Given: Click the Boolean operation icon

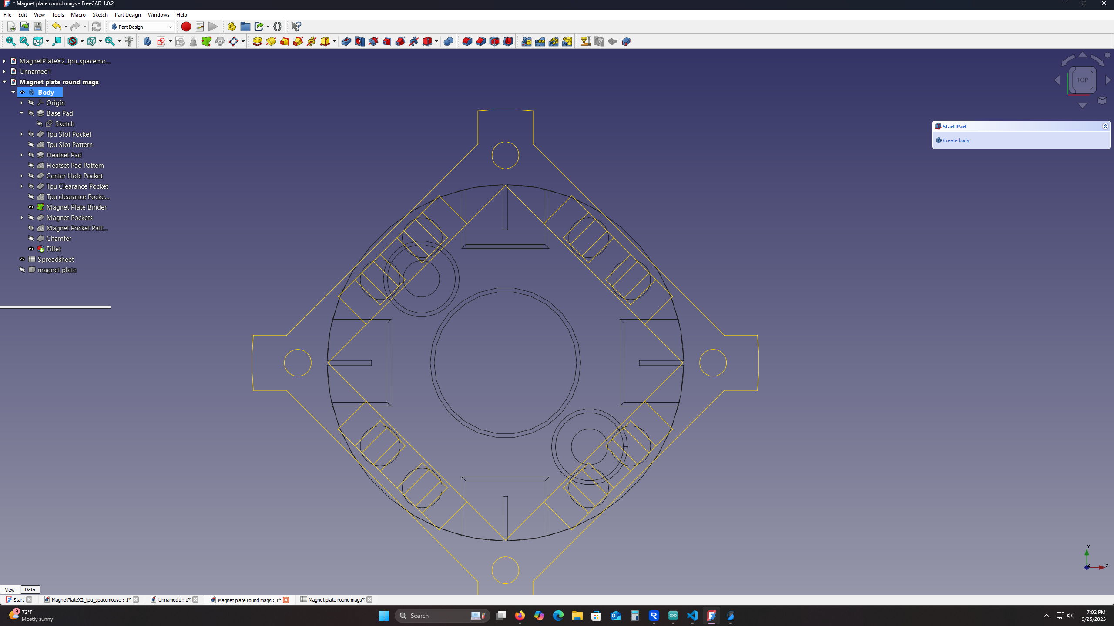Looking at the screenshot, I should 449,41.
